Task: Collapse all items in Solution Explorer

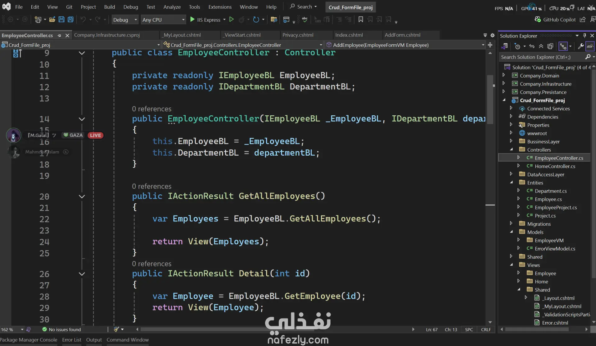Action: tap(541, 47)
